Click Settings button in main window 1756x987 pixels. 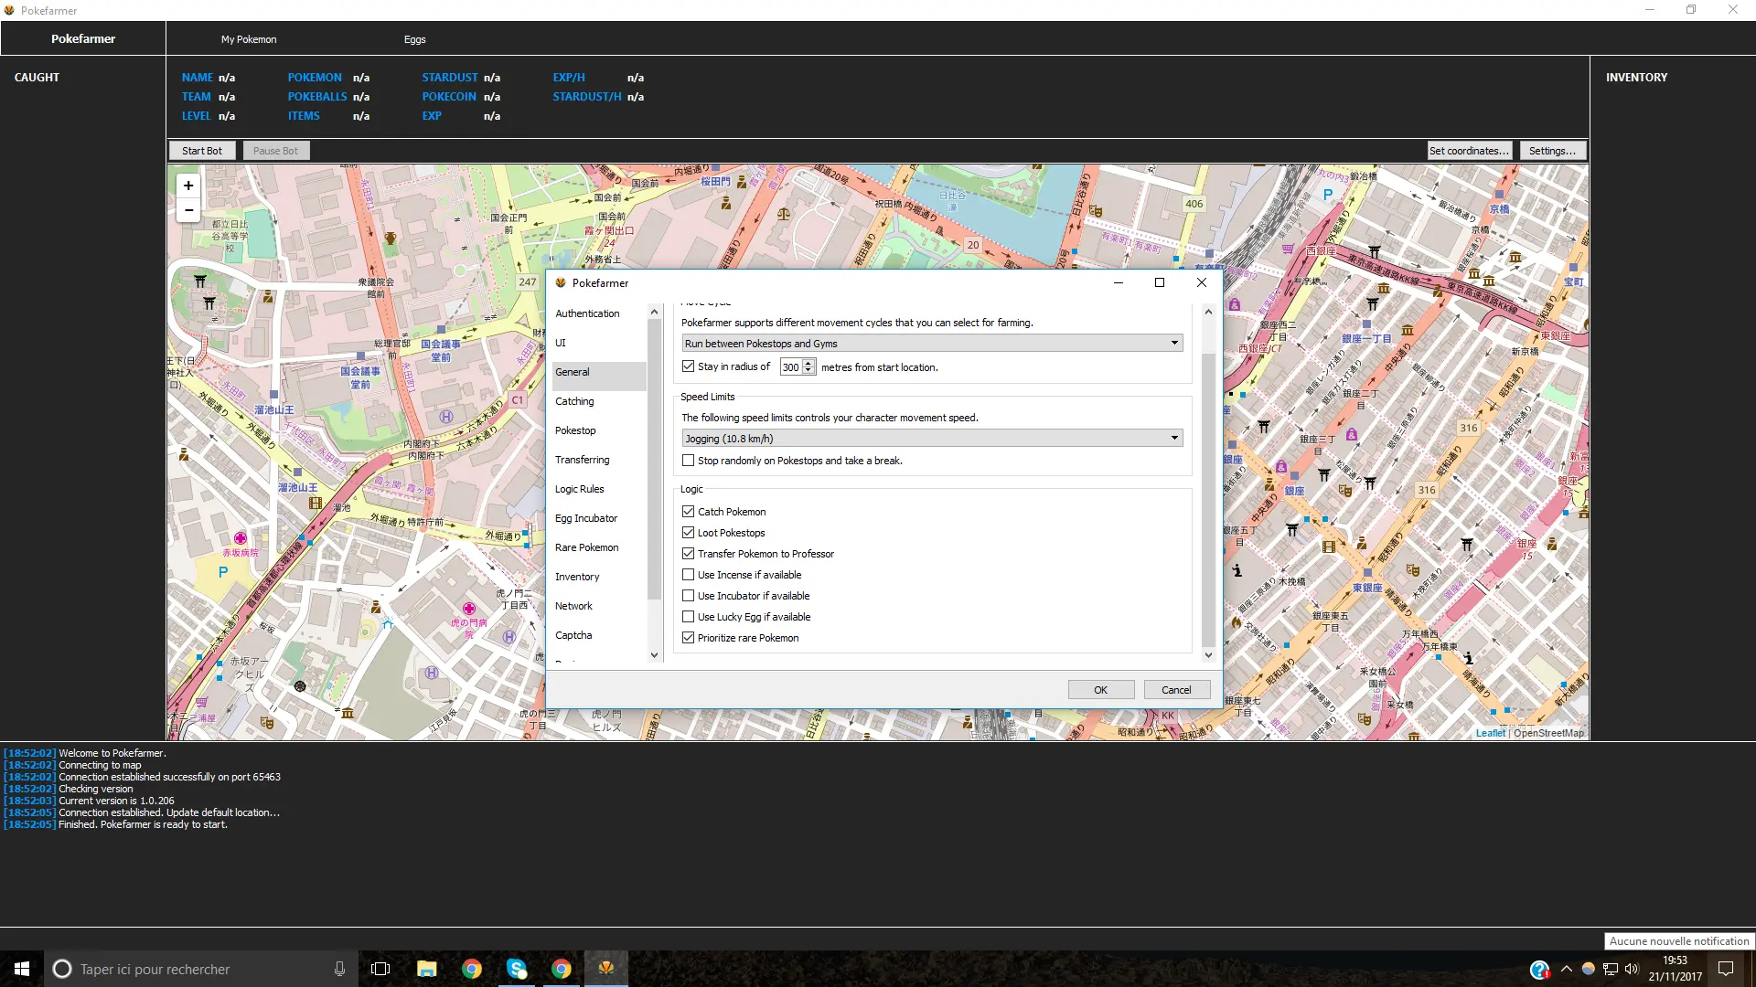point(1553,151)
